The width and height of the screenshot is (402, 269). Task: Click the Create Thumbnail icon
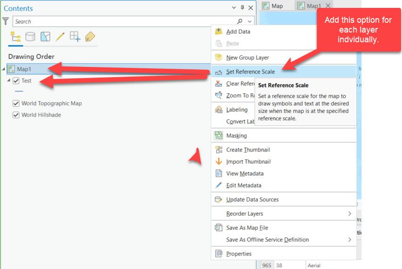[x=218, y=150]
